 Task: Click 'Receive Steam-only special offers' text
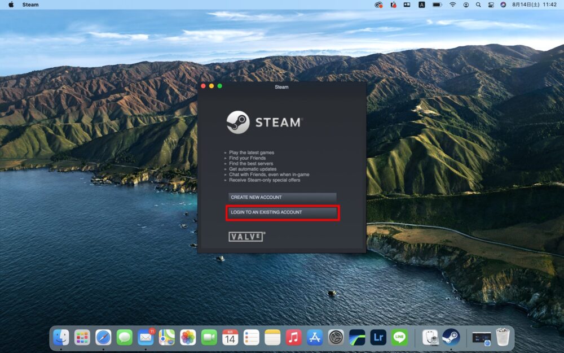pos(265,180)
